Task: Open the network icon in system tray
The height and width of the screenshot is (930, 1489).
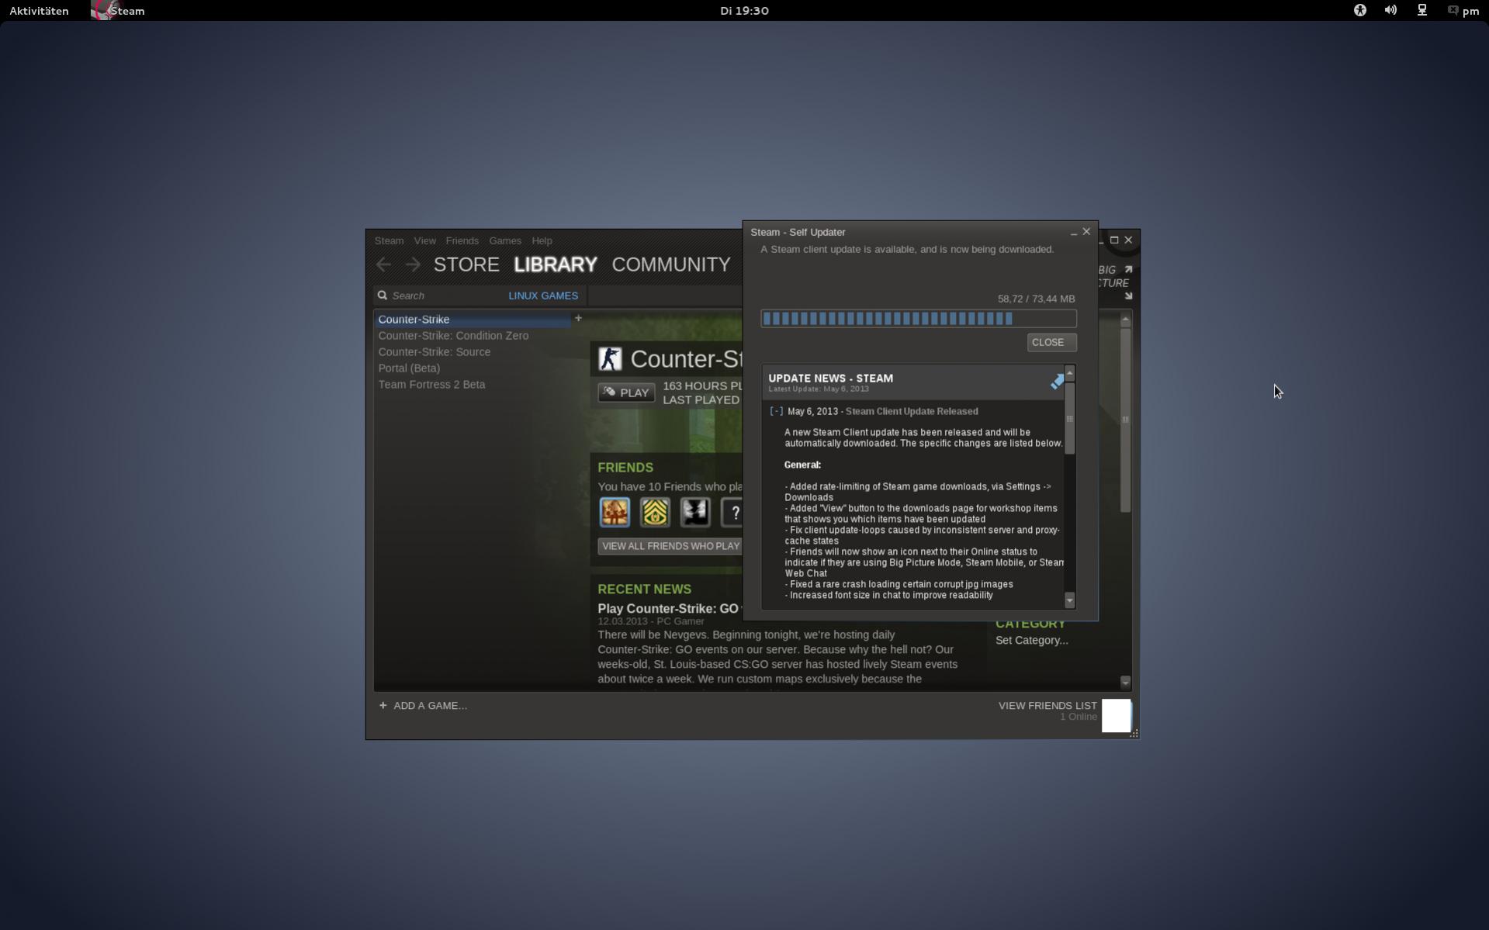Action: tap(1421, 10)
